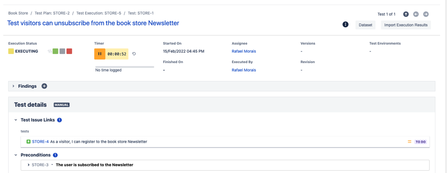This screenshot has height=173, width=448.
Task: Set execution status with the red square
Action: coord(69,51)
